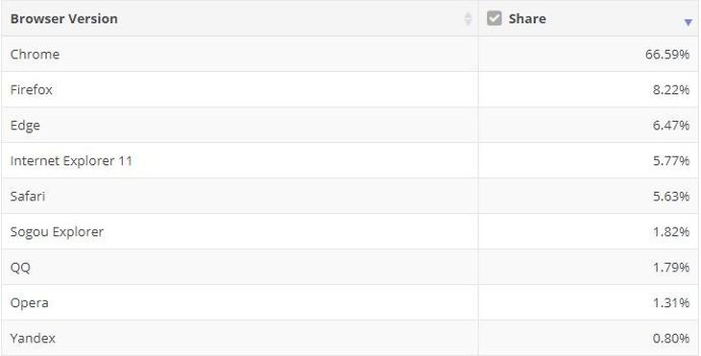Click the Browser Version sort arrows icon
701x356 pixels.
(468, 19)
